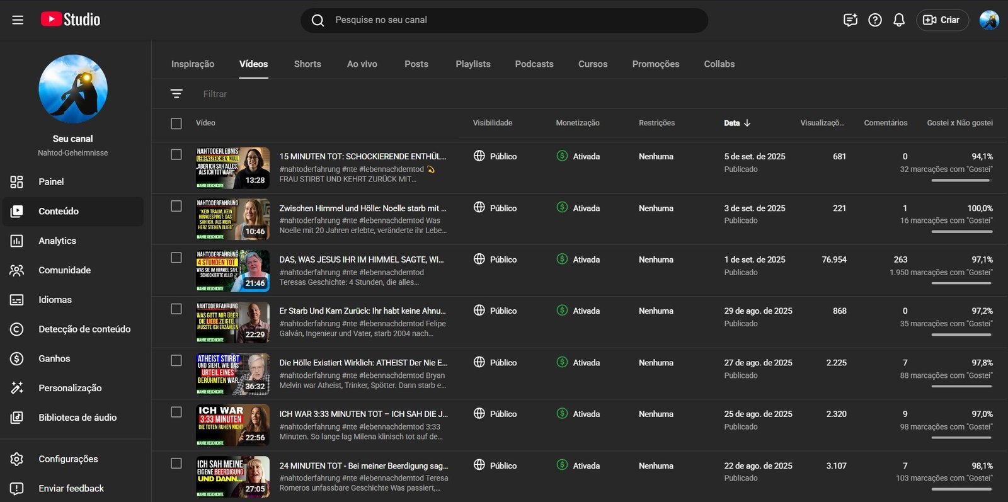
Task: Open the Criar create menu
Action: pos(942,20)
